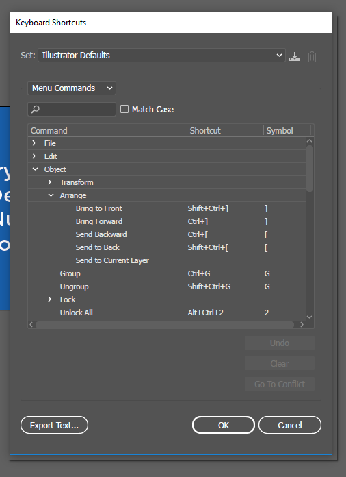Click the Undo button
The width and height of the screenshot is (346, 477).
280,343
